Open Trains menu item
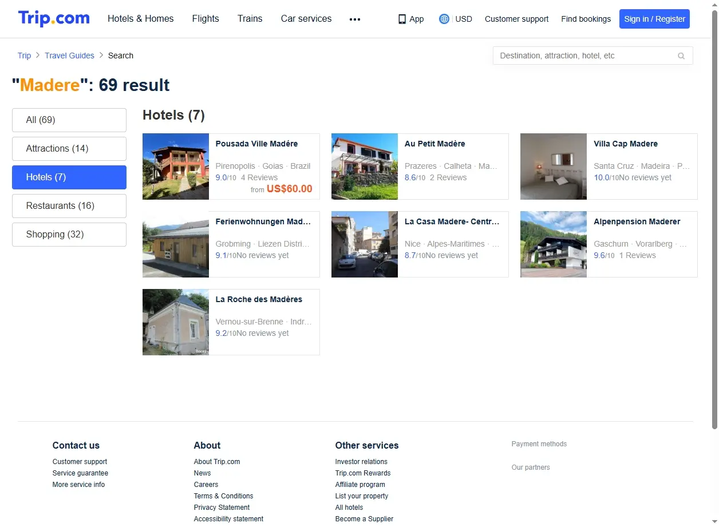Image resolution: width=719 pixels, height=527 pixels. click(250, 19)
